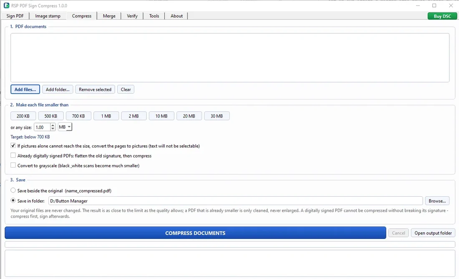Click the output folder path field
Screen dimensions: 459x279
pos(236,201)
